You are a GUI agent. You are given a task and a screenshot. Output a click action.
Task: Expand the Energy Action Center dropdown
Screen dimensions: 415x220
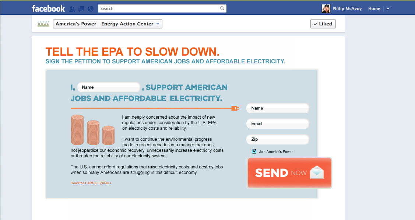158,24
